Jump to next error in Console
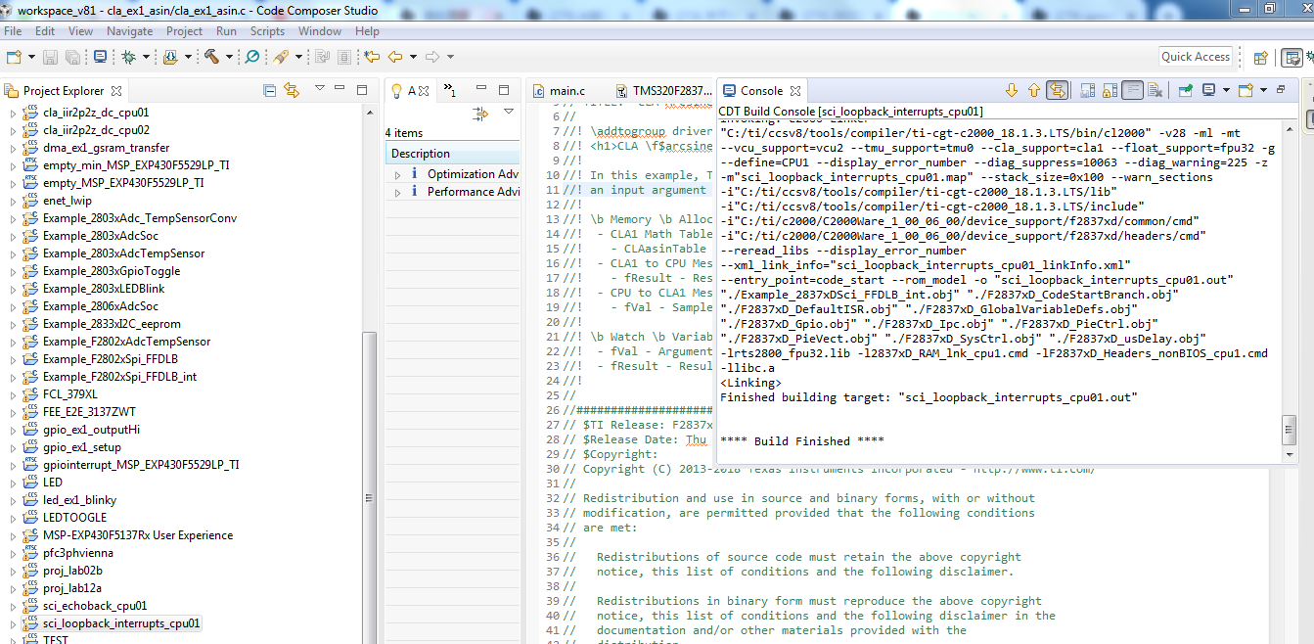 click(x=1012, y=91)
